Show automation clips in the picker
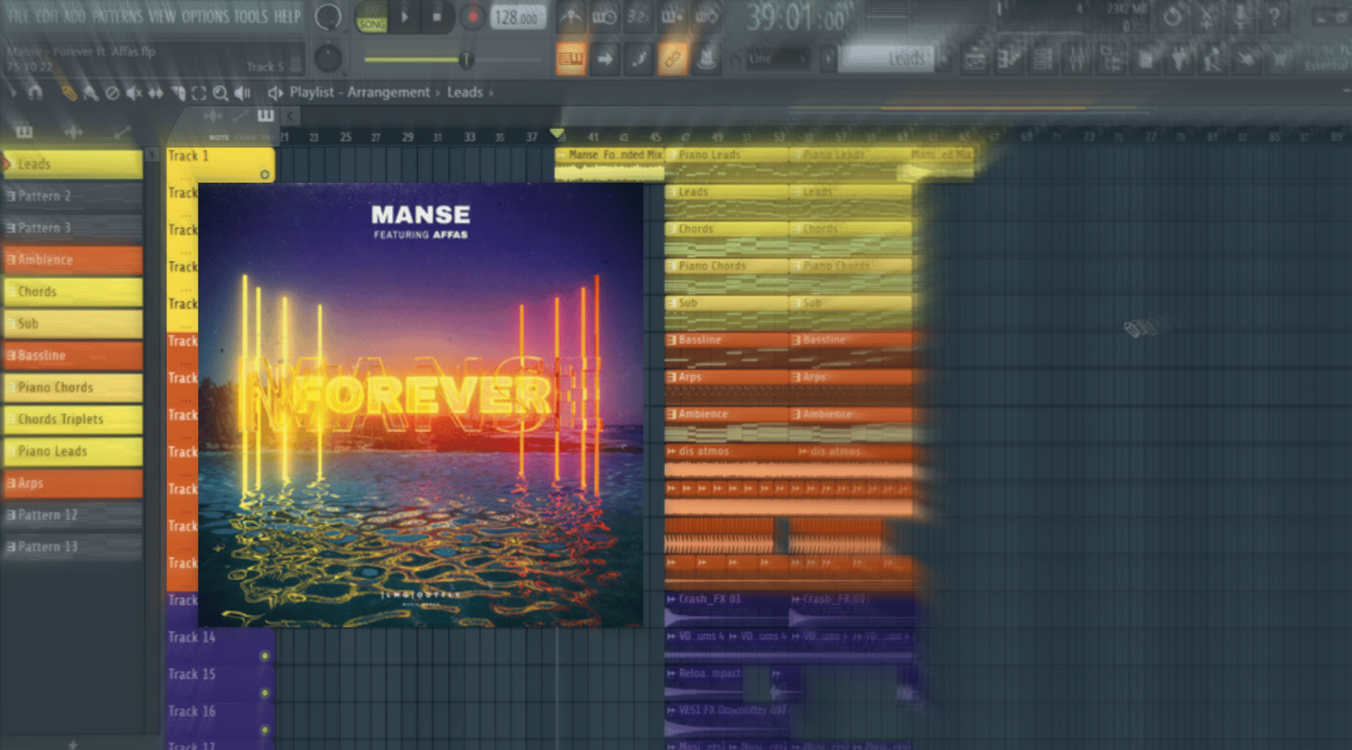The height and width of the screenshot is (750, 1352). (x=122, y=132)
